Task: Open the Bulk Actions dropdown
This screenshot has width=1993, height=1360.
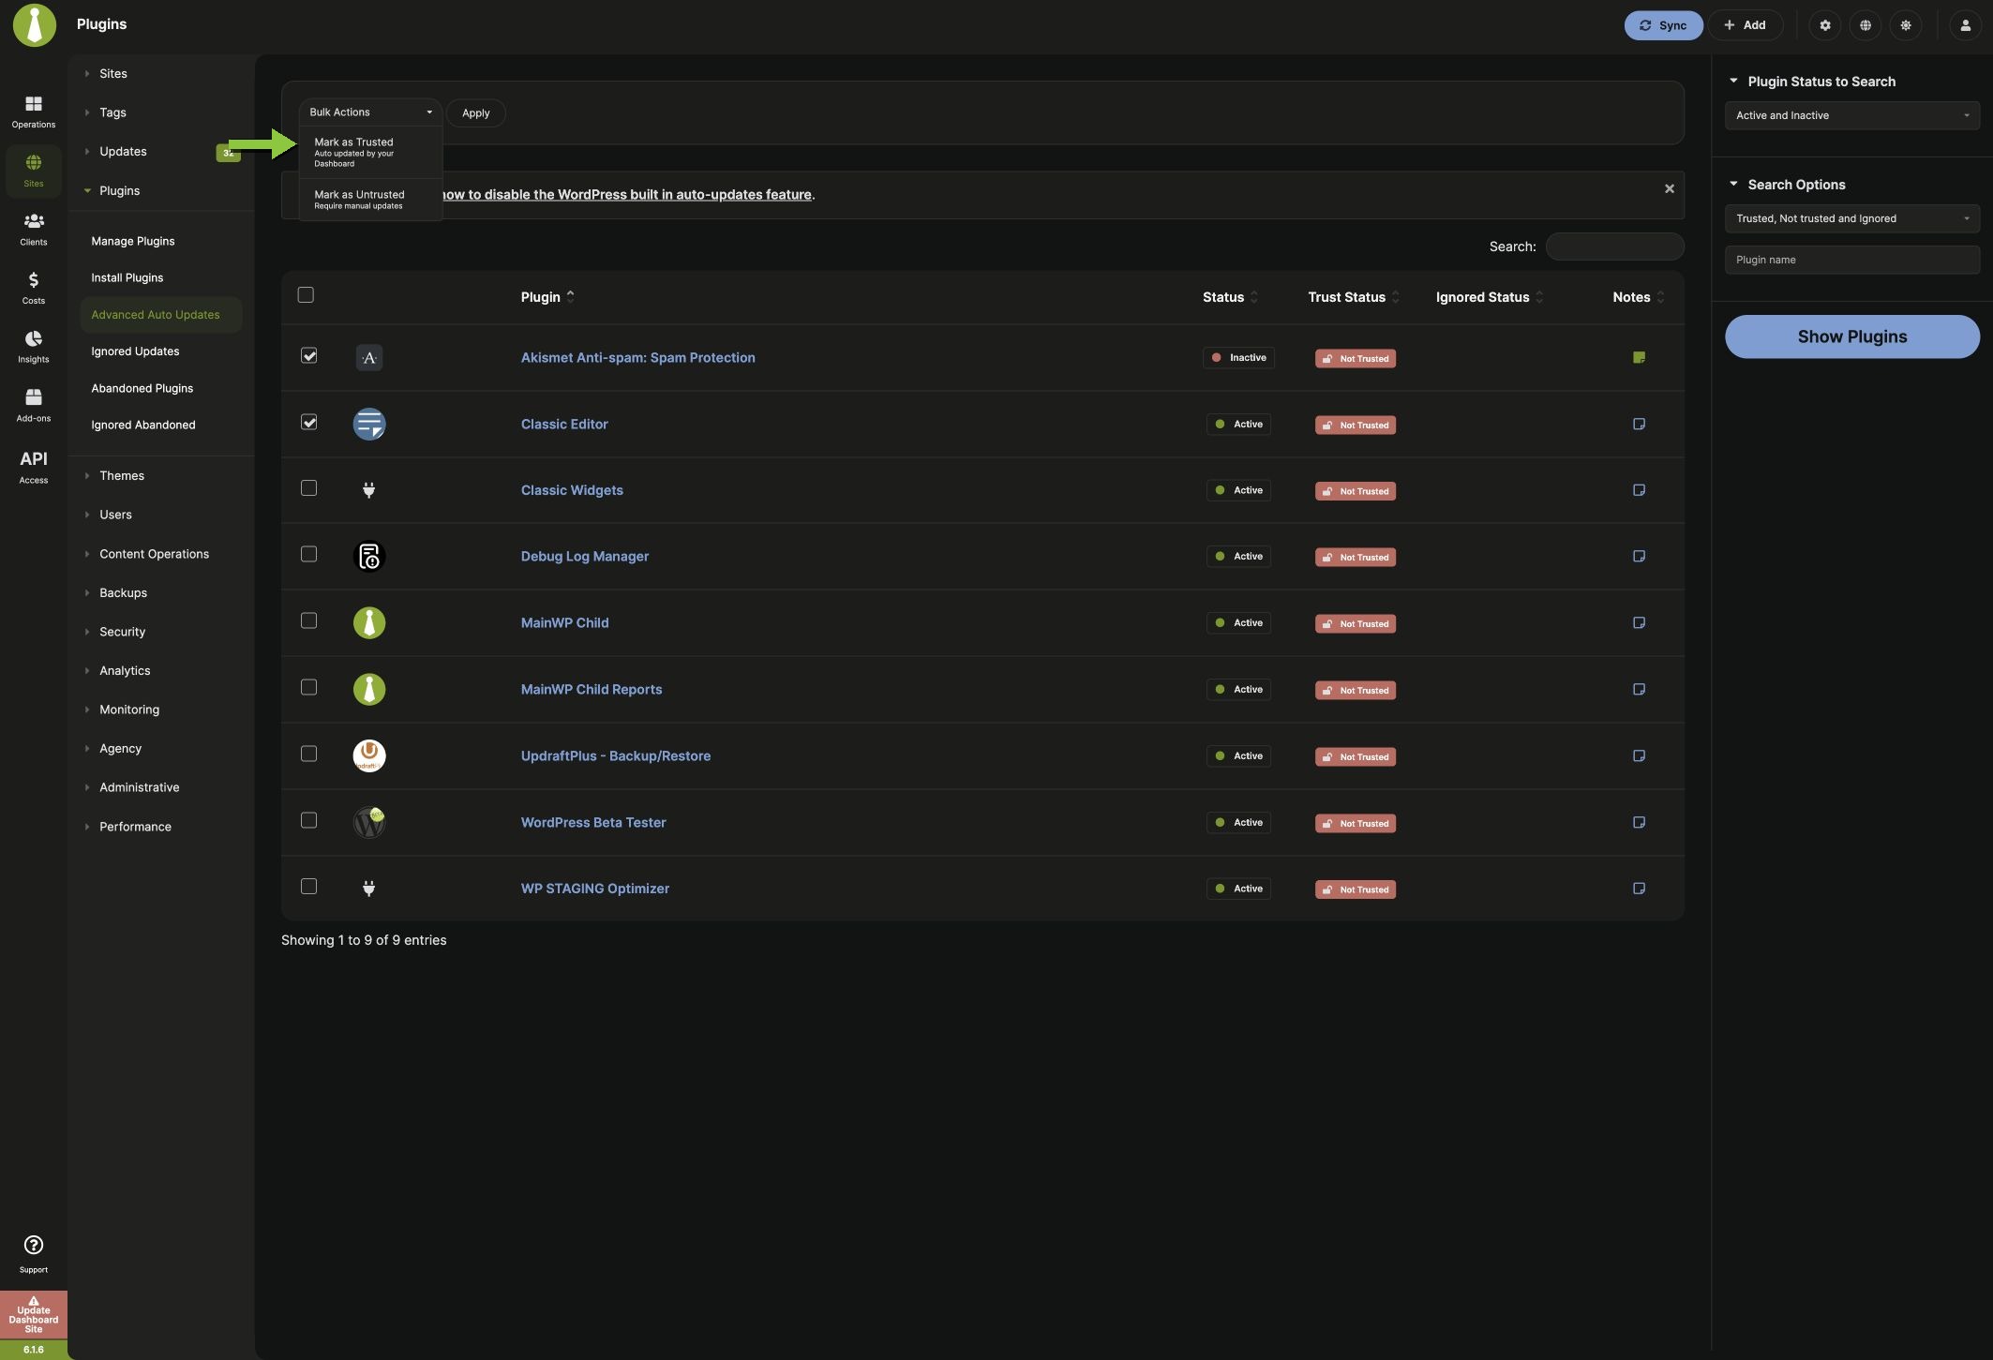Action: tap(370, 112)
